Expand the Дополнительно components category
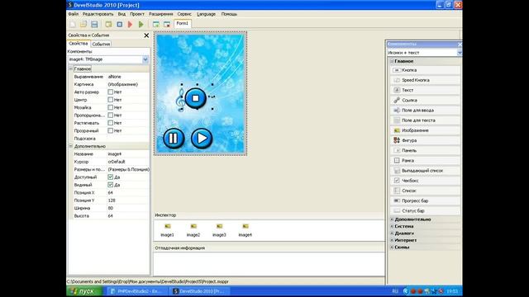This screenshot has height=297, width=529. click(x=392, y=219)
